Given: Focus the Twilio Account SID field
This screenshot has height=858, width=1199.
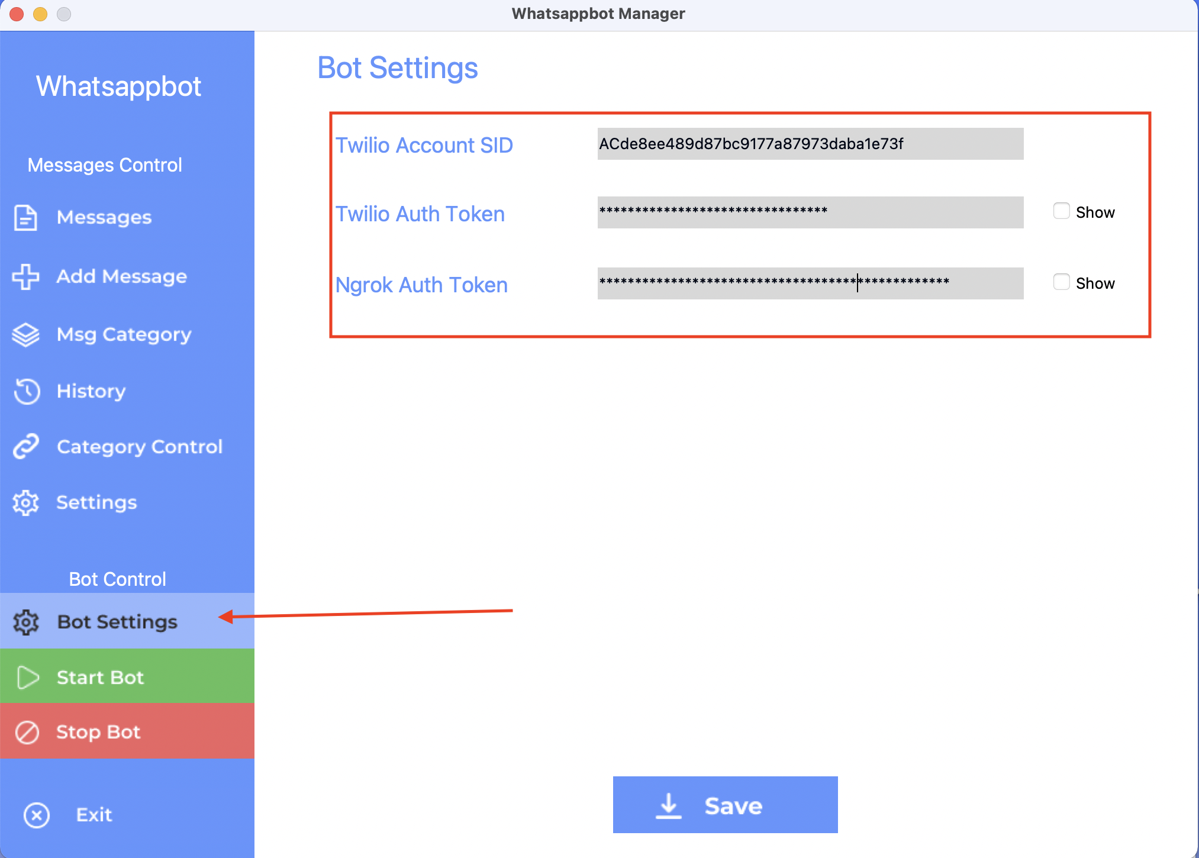Looking at the screenshot, I should point(810,144).
